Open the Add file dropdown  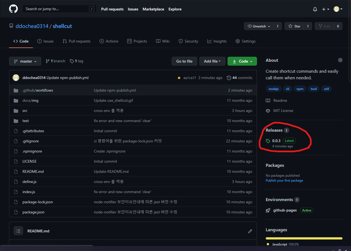(x=212, y=61)
